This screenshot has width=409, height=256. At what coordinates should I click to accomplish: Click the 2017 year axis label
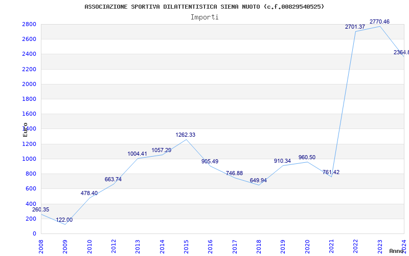point(235,247)
